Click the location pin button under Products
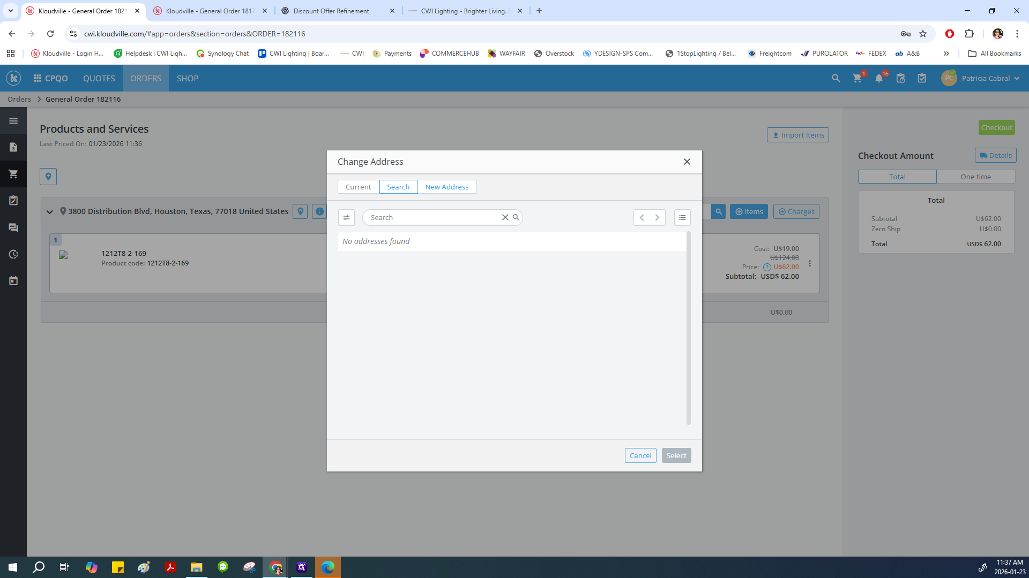1029x578 pixels. tap(48, 177)
